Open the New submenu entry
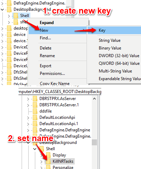The image size is (141, 169). tap(58, 30)
